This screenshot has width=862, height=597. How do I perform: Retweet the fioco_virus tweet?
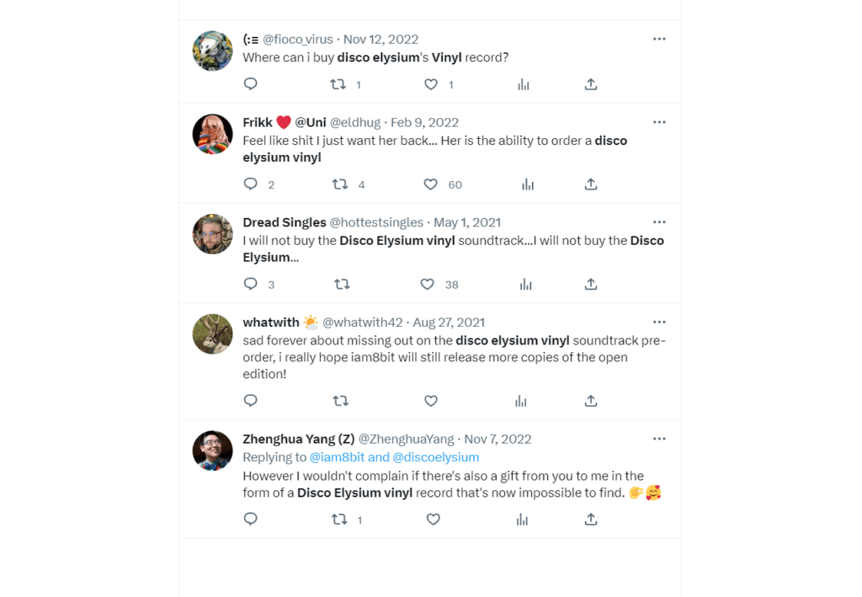[338, 84]
